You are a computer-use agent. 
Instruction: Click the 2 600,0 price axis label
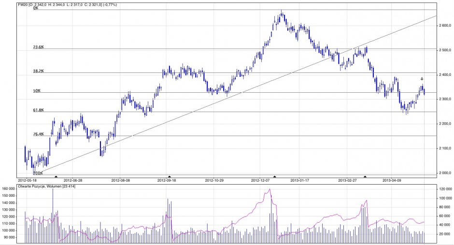point(444,26)
